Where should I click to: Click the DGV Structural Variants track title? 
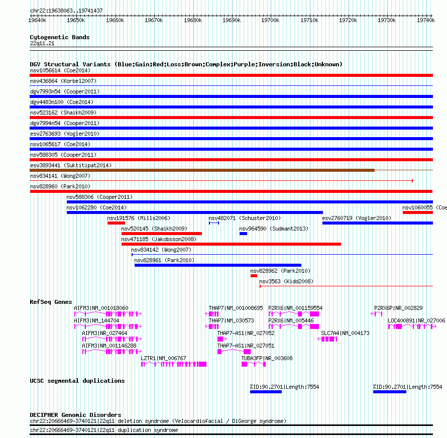coord(186,64)
